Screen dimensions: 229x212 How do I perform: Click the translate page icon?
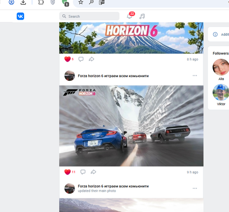coord(102,2)
